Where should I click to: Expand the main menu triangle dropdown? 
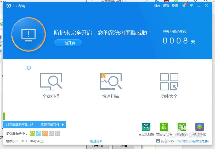click(x=191, y=6)
